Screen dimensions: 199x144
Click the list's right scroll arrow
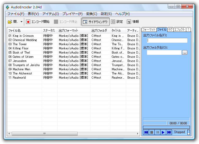coord(138,134)
